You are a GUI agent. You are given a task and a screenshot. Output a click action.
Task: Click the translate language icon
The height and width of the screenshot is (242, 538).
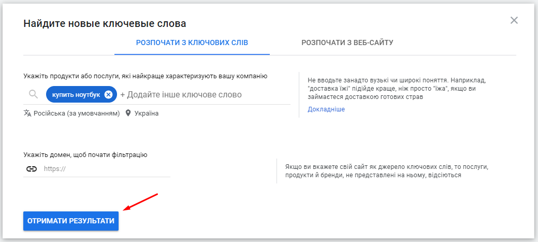point(27,113)
